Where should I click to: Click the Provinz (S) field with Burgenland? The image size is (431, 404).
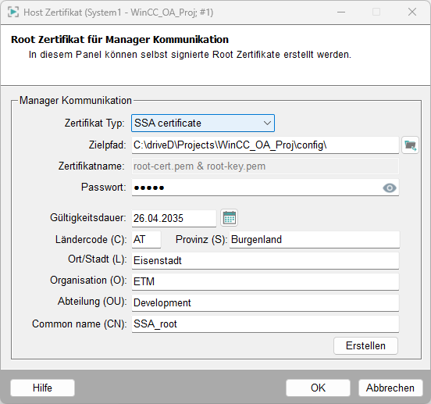tap(315, 240)
